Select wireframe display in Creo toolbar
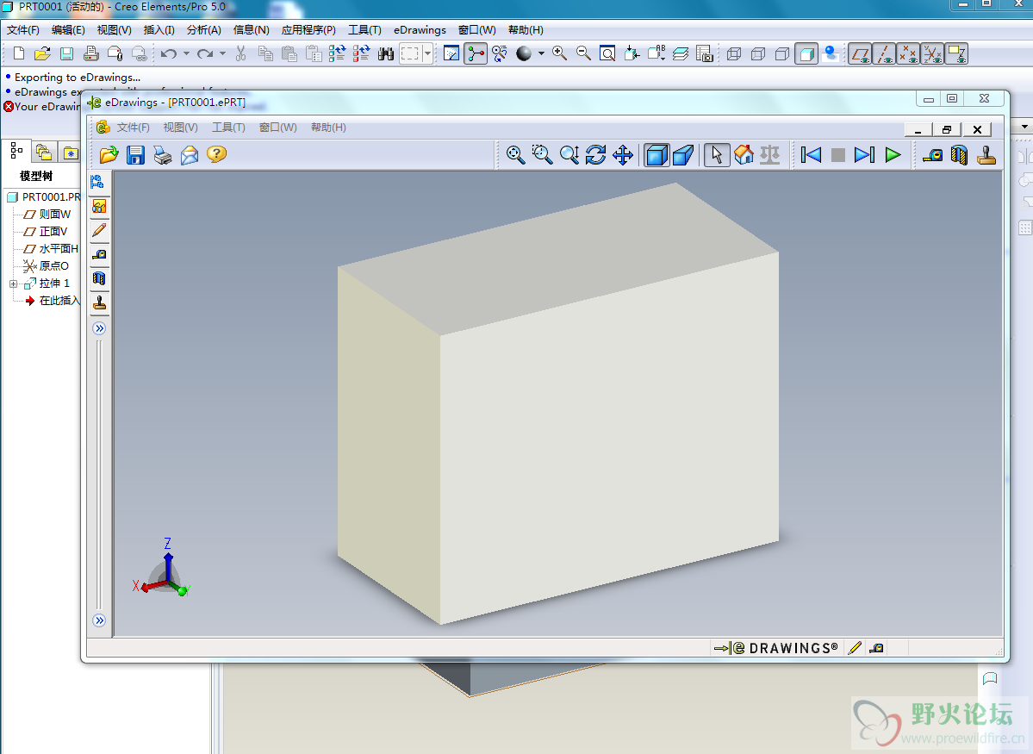This screenshot has width=1033, height=754. coord(734,53)
